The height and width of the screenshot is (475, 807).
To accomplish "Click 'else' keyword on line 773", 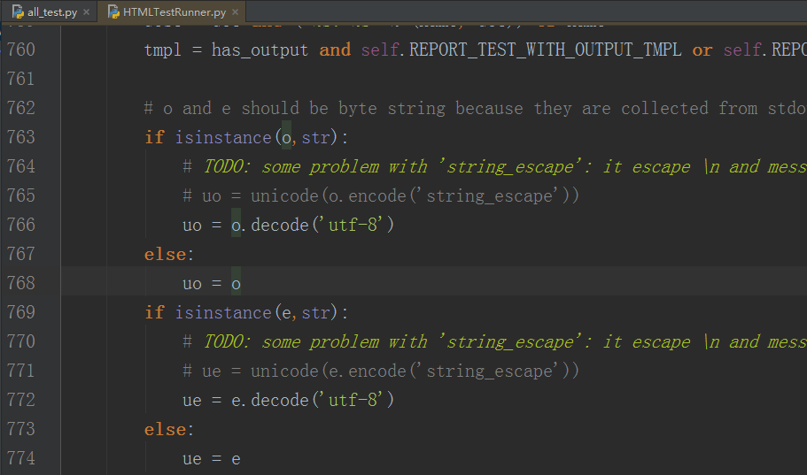I will coord(165,430).
